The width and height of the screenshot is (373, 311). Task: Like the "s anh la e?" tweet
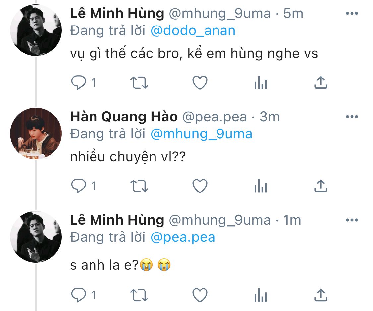(x=200, y=295)
